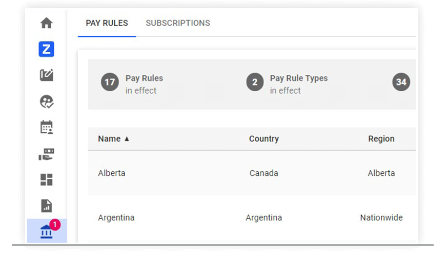Select the Argentina pay rule row

tap(116, 218)
